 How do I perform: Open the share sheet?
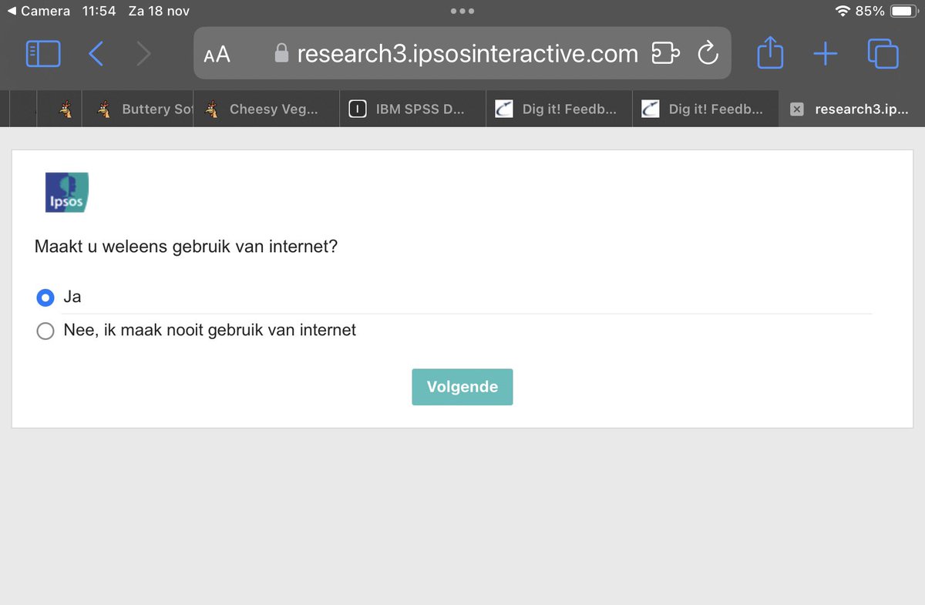770,52
